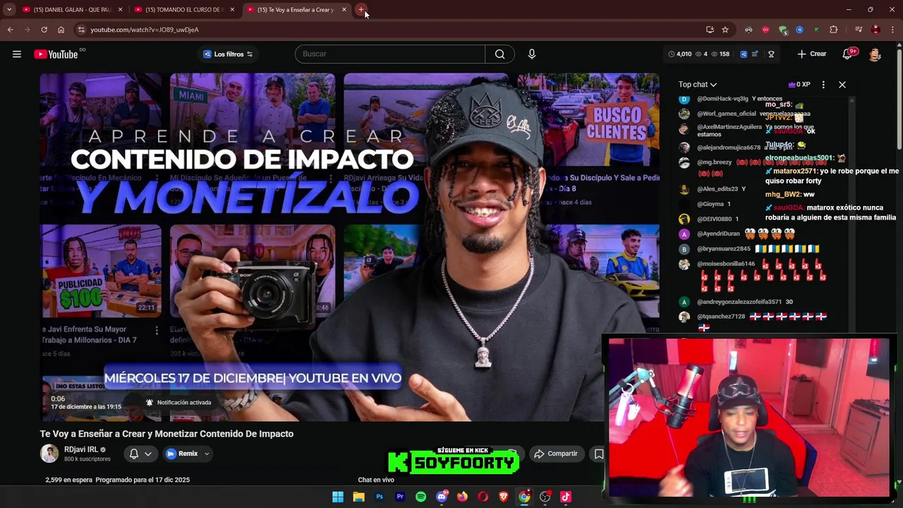Click the Remix button
903x508 pixels.
(183, 454)
